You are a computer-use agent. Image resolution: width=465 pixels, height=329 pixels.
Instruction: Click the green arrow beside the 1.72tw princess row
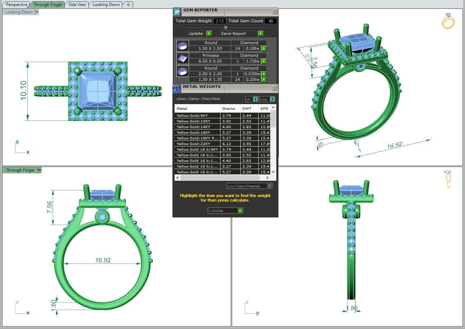click(x=264, y=61)
